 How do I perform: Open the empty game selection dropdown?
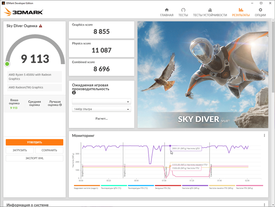click(x=102, y=101)
